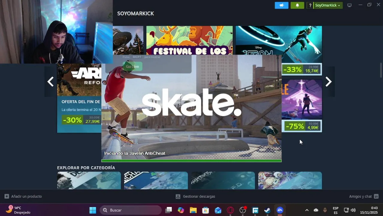This screenshot has width=383, height=216.
Task: Open first category card under Explorar
Action: [x=89, y=180]
